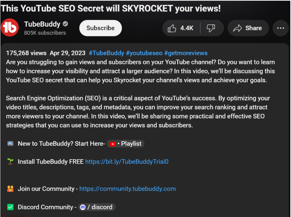Viewport: 291px width, 217px height.
Task: Follow the TubeBuddy free trial bit.ly link
Action: [x=127, y=161]
